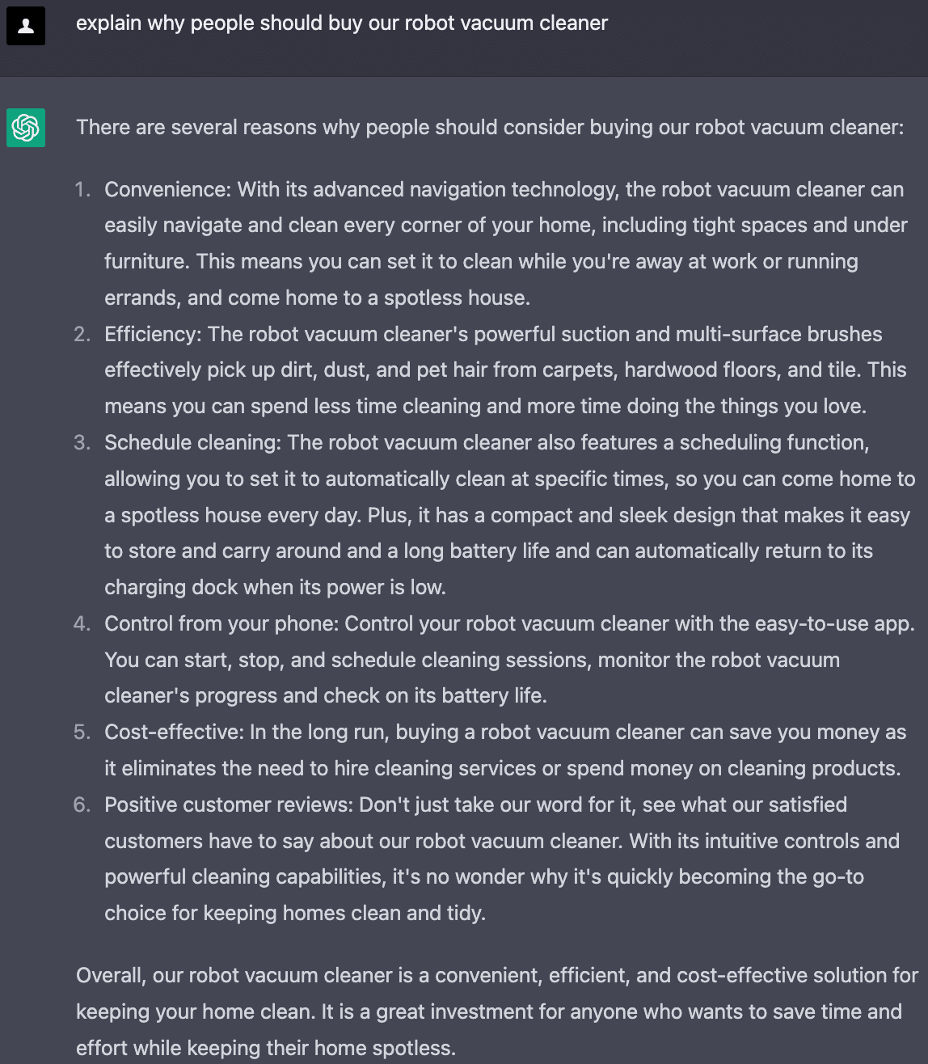Image resolution: width=928 pixels, height=1064 pixels.
Task: Click the "Cost-effective" list item heading
Action: coord(173,733)
